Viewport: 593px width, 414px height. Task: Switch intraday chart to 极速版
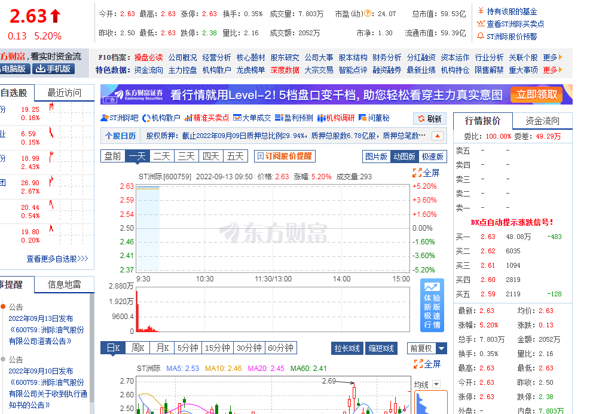pos(433,157)
